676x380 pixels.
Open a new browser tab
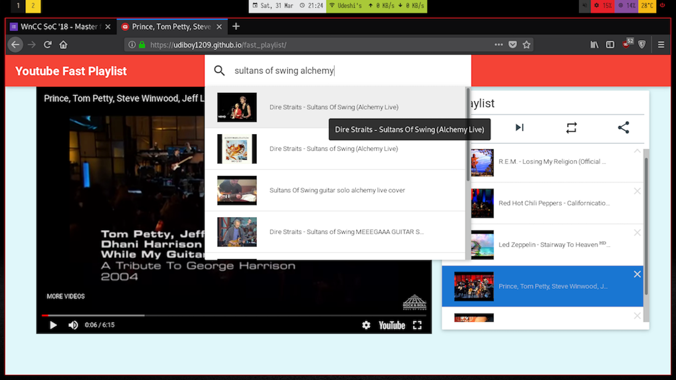pos(236,27)
